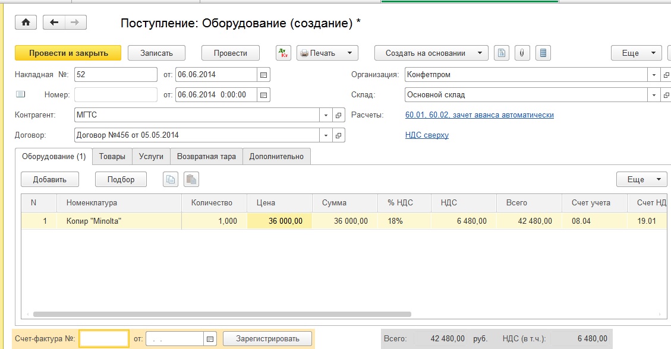Go to the home page icon
The image size is (671, 349).
click(26, 23)
